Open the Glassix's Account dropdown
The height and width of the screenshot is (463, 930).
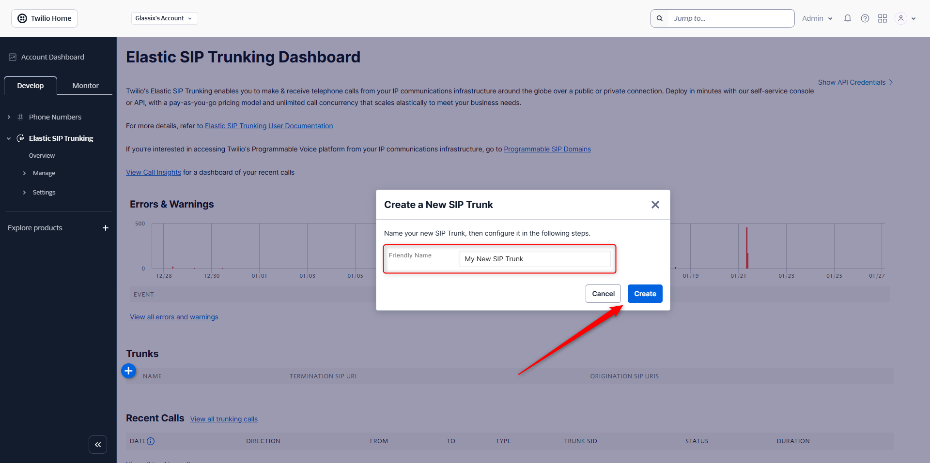pyautogui.click(x=164, y=18)
